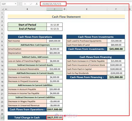
Task: Click the Cancel X icon in formula bar
Action: pyautogui.click(x=25, y=4)
